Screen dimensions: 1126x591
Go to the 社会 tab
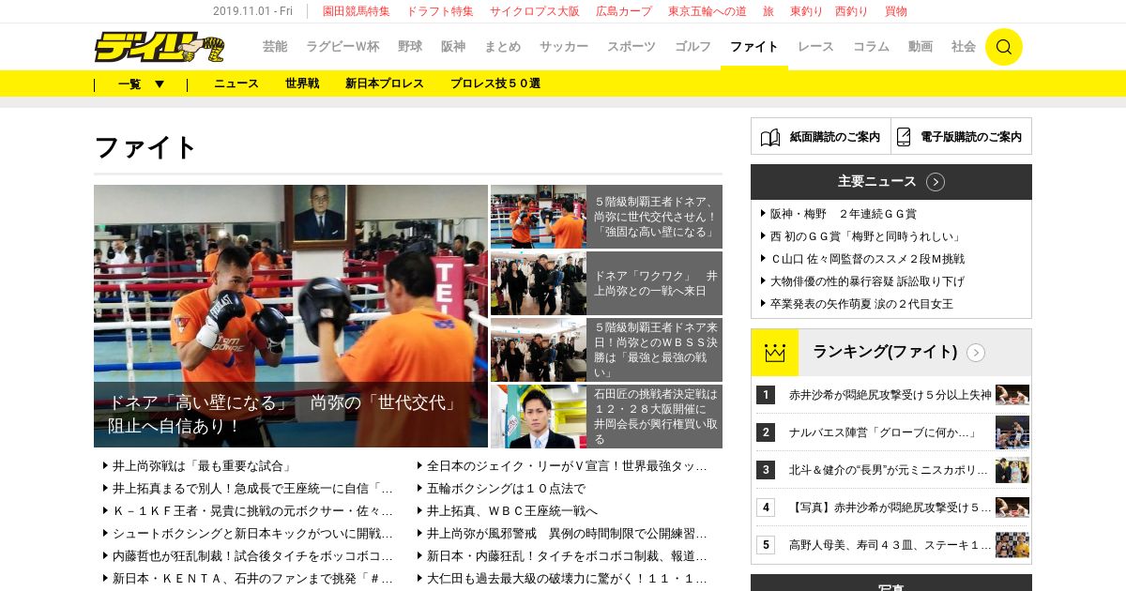pyautogui.click(x=964, y=46)
